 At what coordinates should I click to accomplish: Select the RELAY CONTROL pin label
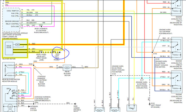[12, 24]
